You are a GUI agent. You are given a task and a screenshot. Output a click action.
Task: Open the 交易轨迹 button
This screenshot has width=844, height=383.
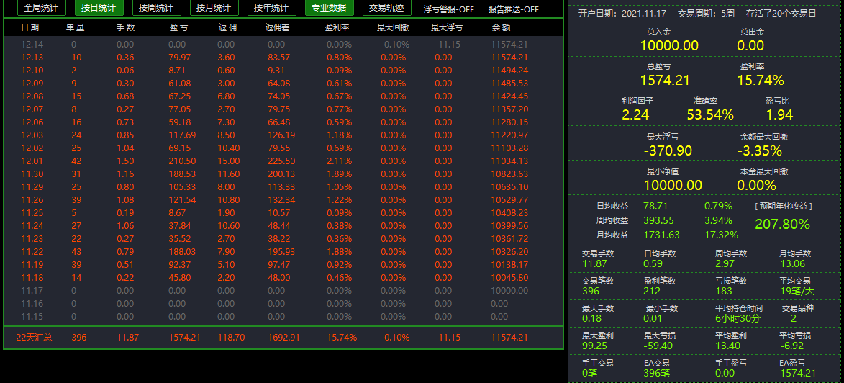point(386,7)
